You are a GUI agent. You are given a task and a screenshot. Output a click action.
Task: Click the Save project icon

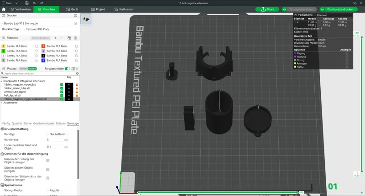(27, 3)
